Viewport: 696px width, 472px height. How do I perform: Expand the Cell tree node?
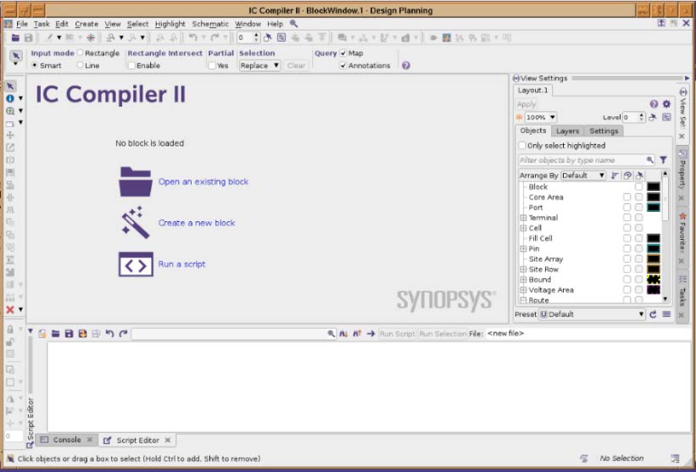click(523, 228)
